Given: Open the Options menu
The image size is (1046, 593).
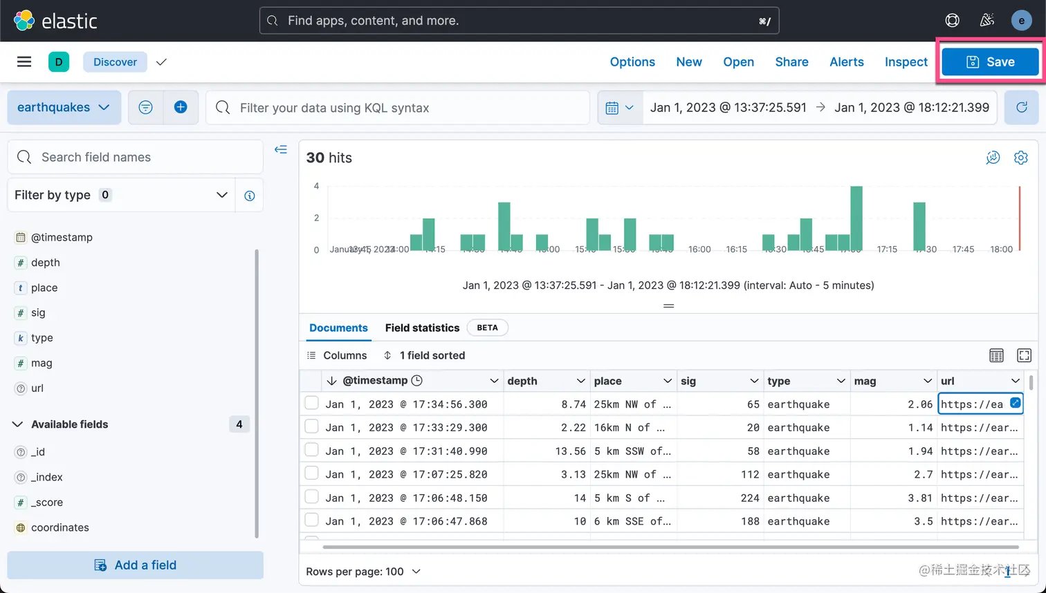Looking at the screenshot, I should [x=632, y=62].
